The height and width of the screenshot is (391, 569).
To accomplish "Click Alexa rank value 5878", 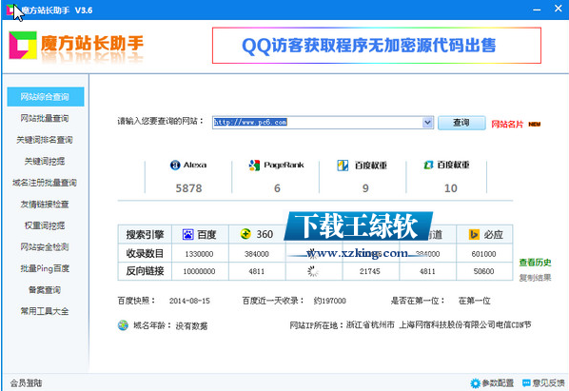I will coord(188,188).
